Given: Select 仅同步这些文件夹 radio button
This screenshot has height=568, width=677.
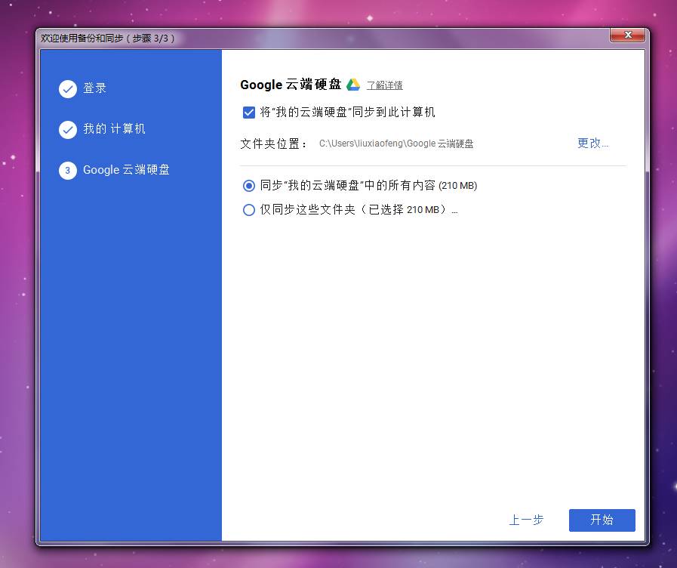Looking at the screenshot, I should click(249, 210).
